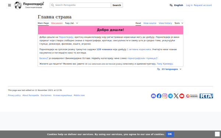Screen dimensions: 221x138
Task: Open the View history tab
Action: pyautogui.click(x=165, y=23)
